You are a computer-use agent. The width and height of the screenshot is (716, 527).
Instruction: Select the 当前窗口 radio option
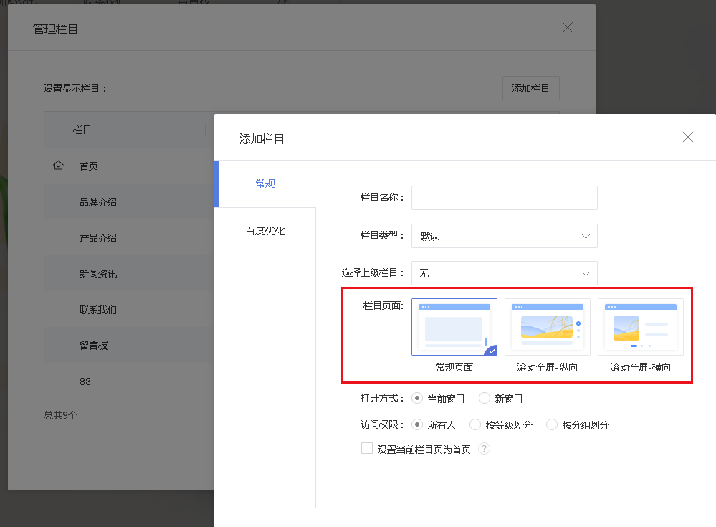point(417,398)
